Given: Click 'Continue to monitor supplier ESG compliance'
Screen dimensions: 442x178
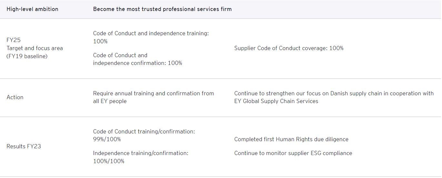Looking at the screenshot, I should click(x=293, y=153).
